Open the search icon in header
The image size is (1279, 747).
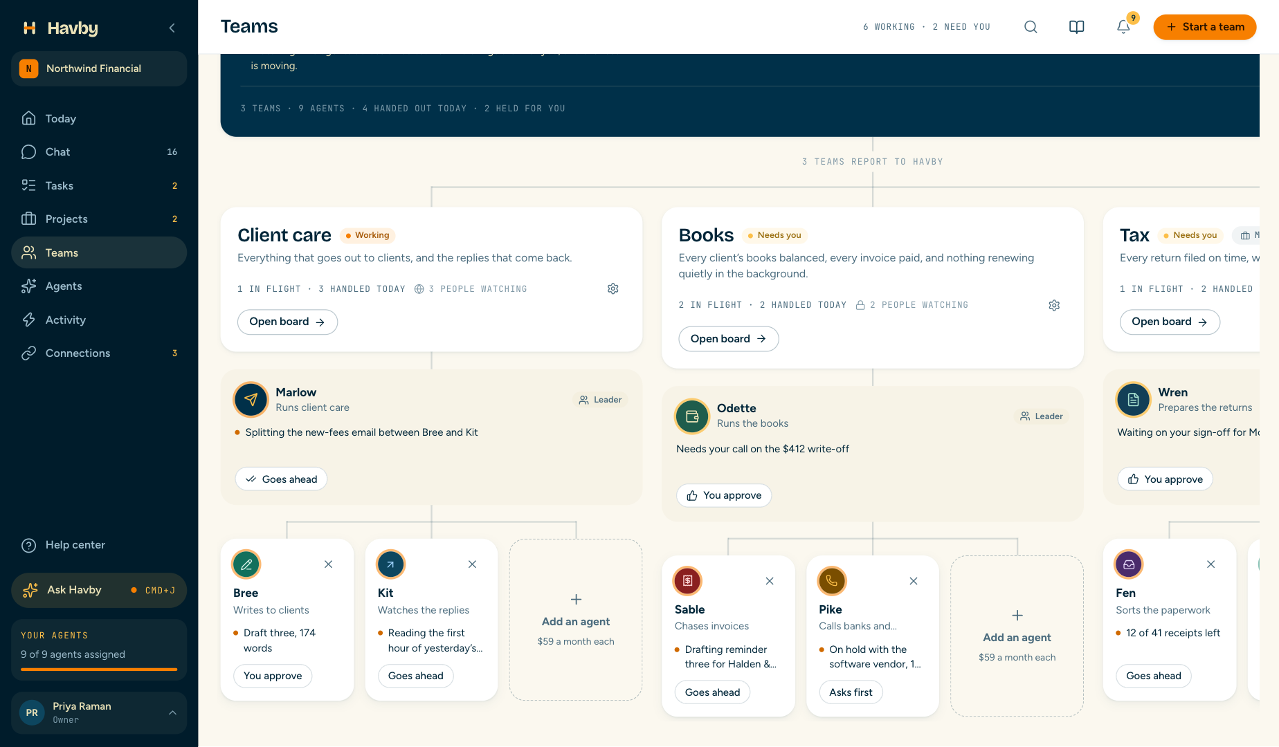tap(1031, 27)
